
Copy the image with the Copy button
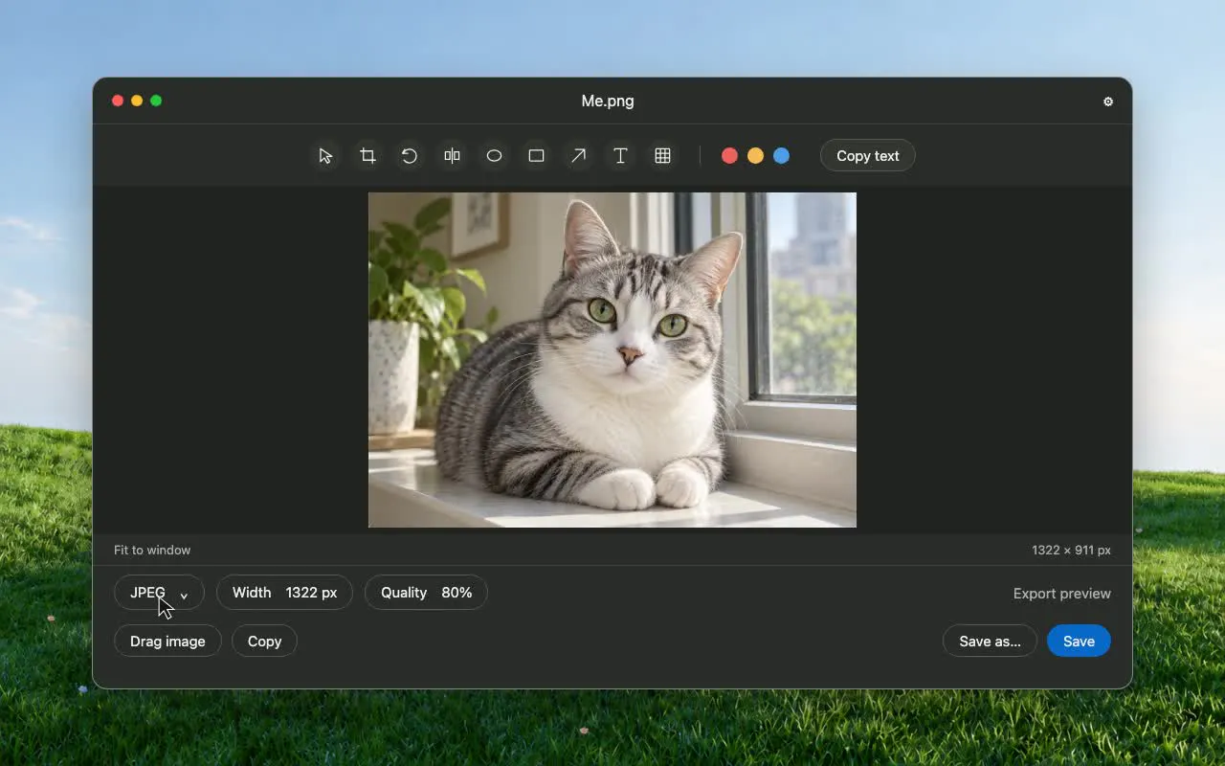264,642
